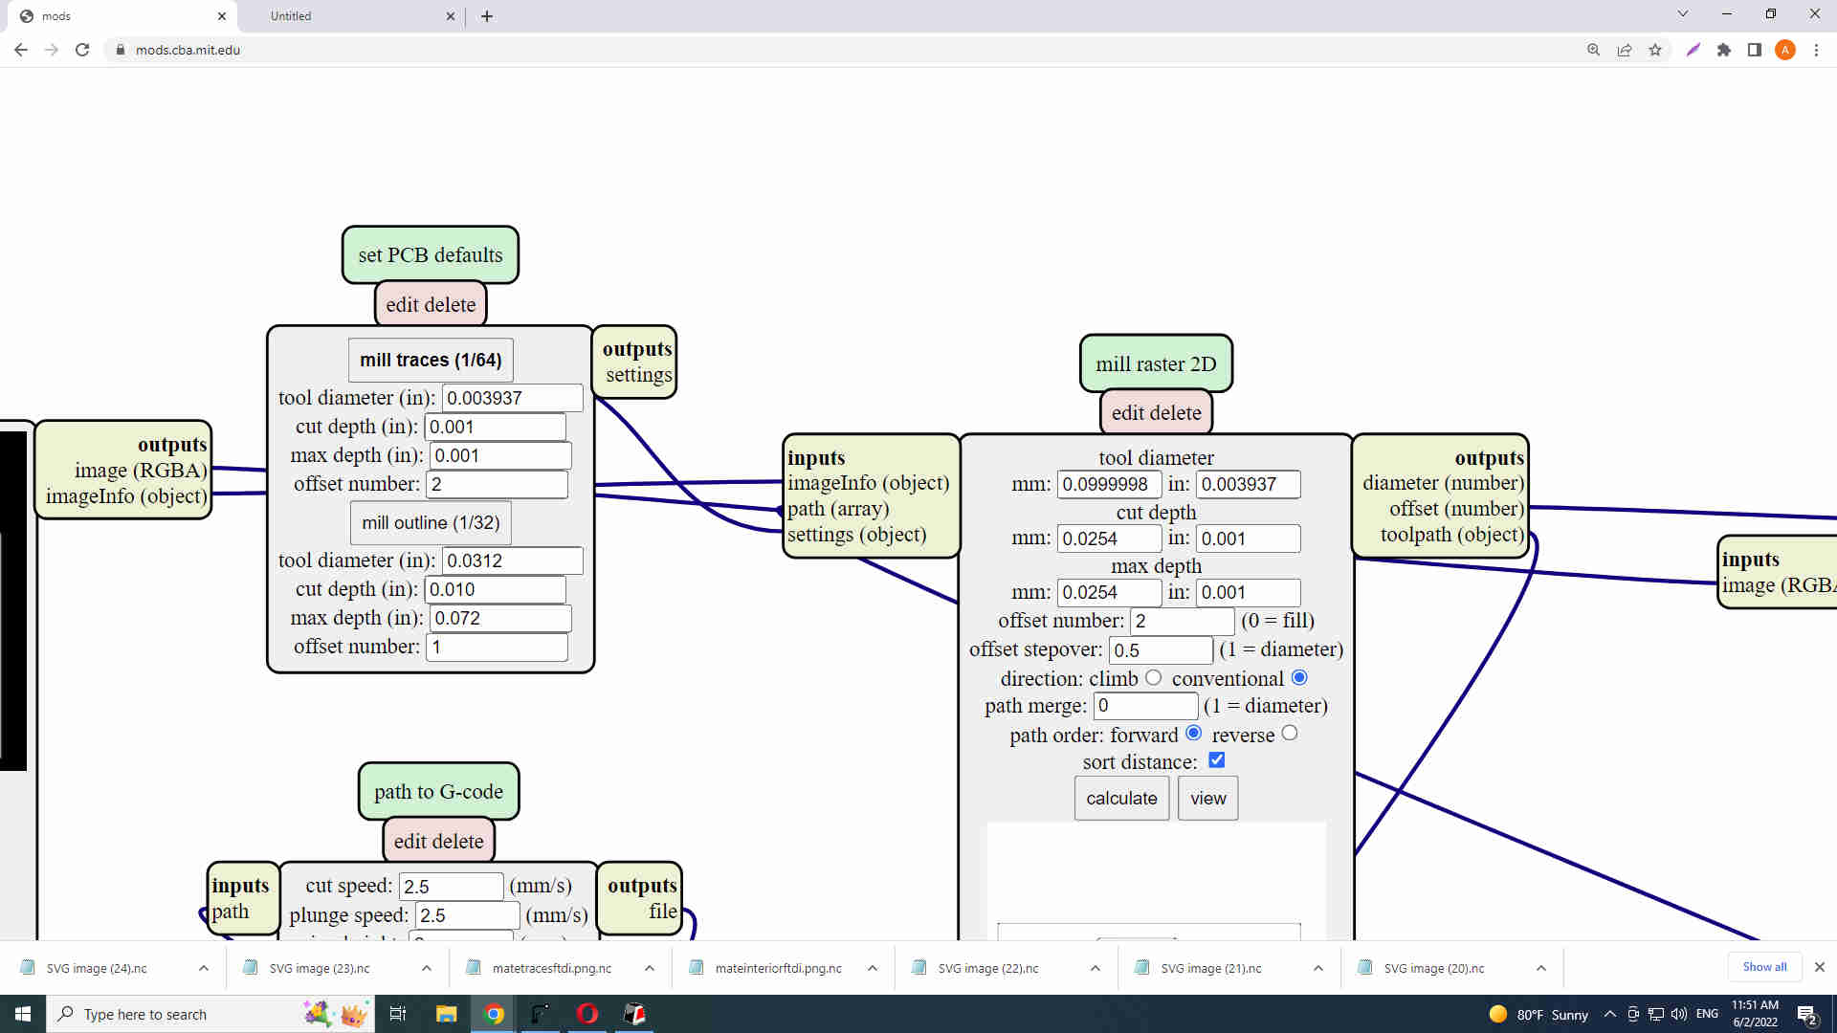Click the share page icon in address bar
1837x1033 pixels.
coord(1625,50)
